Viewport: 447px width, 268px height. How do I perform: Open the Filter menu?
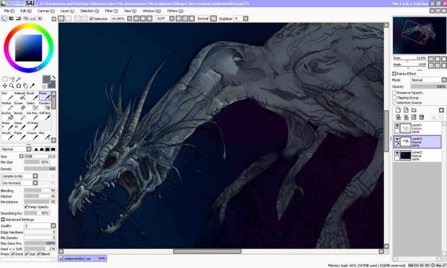point(111,11)
